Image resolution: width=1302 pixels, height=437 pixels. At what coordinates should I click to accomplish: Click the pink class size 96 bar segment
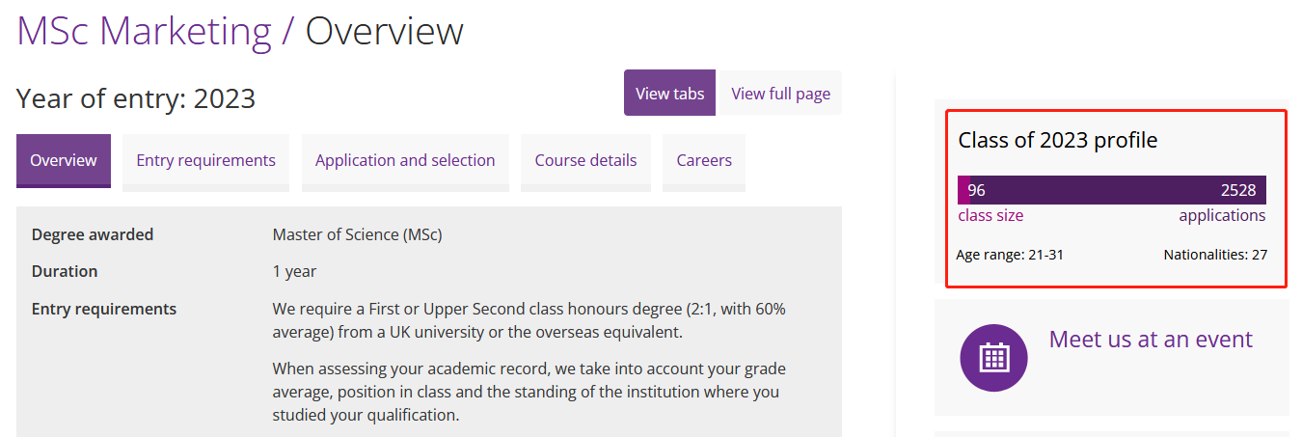963,190
